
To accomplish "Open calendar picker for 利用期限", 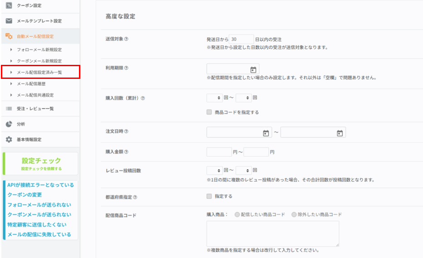I will [253, 69].
